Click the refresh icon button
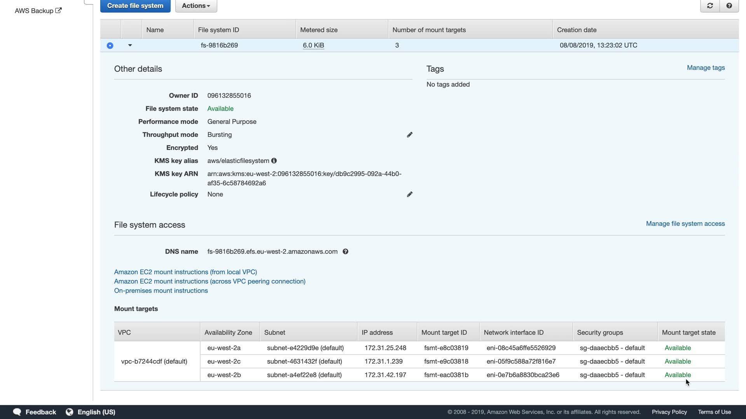 (x=710, y=6)
